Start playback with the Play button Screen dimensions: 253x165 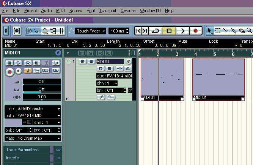click(182, 31)
